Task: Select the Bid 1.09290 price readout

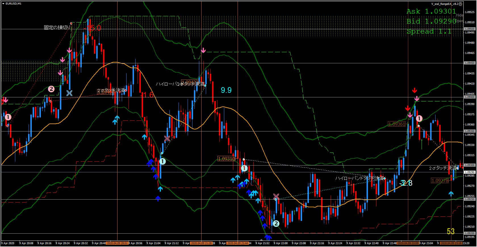Action: pos(431,21)
